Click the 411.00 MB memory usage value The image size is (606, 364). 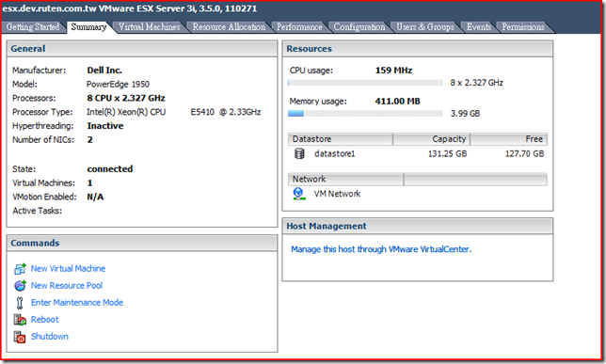pos(397,102)
